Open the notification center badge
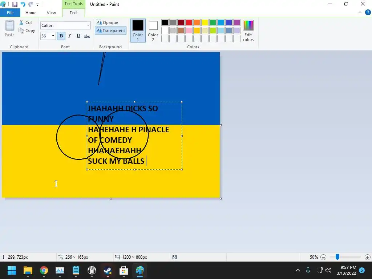 coord(362,270)
